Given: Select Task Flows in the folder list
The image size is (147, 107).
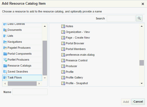Looking at the screenshot, I should coord(22,78).
